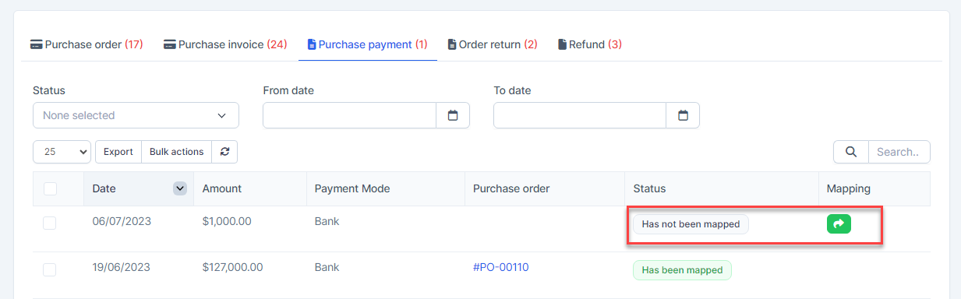This screenshot has height=299, width=961.
Task: Switch to the Order return tab
Action: [493, 44]
